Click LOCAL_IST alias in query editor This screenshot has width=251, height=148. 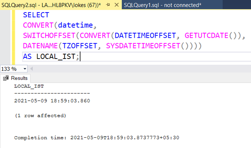pos(56,57)
